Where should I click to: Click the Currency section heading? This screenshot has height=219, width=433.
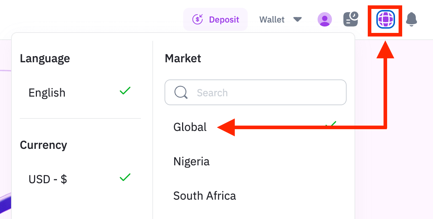point(43,145)
